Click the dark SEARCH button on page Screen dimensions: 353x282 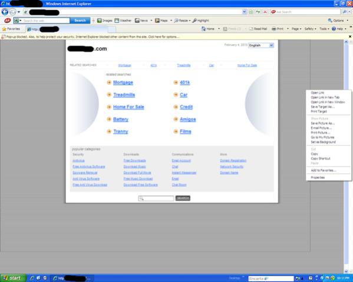point(183,198)
